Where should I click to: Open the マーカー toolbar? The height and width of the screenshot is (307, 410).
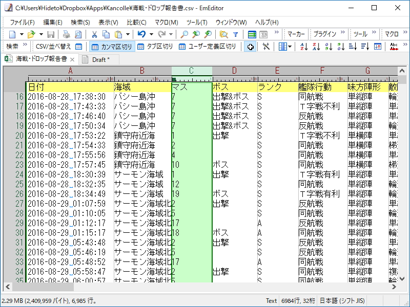click(x=296, y=34)
